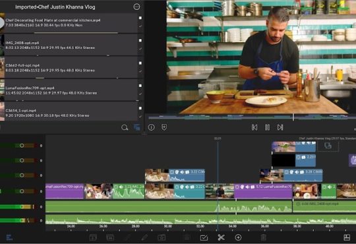The image size is (356, 244).
Task: Enable multi-select mode in the bottom toolbar
Action: click(204, 237)
